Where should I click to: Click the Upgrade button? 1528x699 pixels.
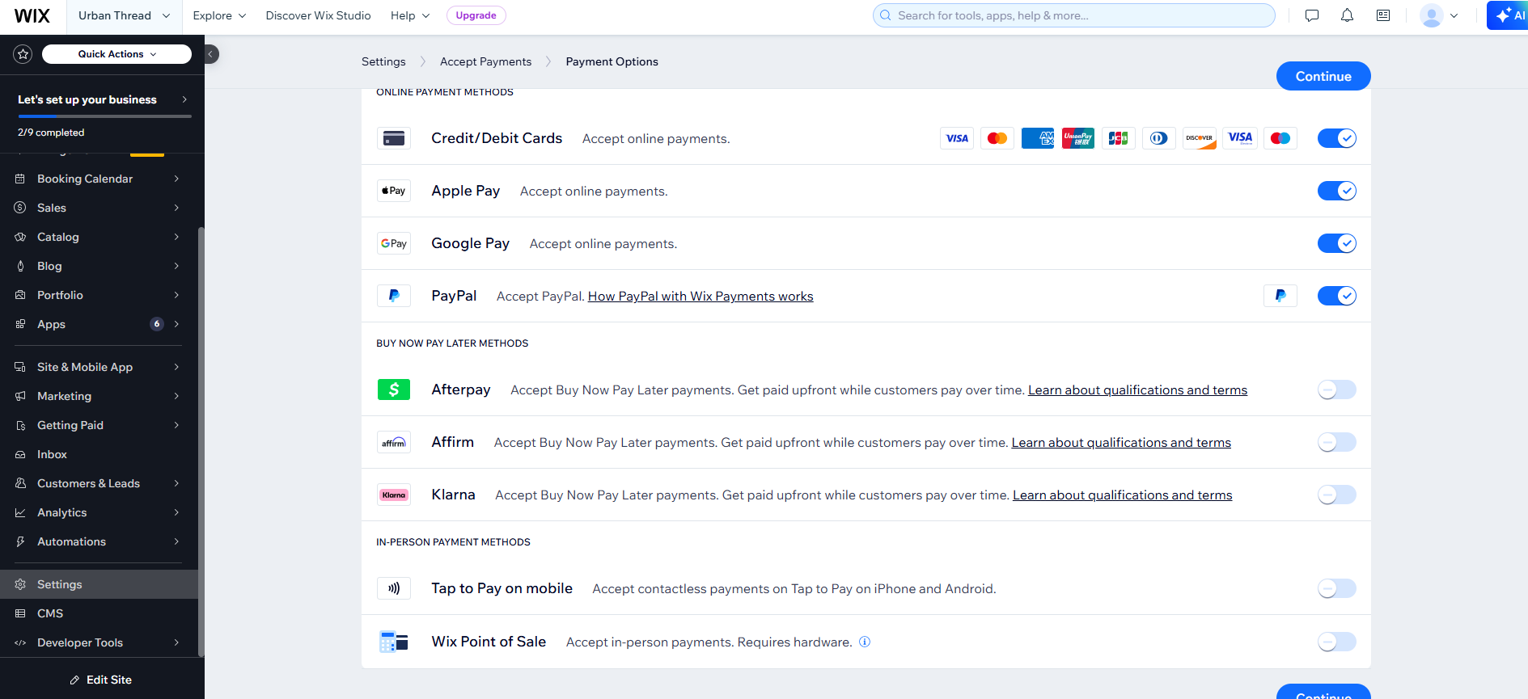(476, 15)
